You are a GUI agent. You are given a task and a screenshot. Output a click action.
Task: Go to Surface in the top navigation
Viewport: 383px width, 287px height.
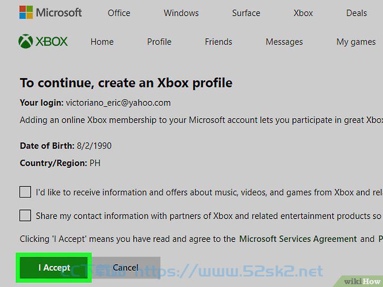246,13
